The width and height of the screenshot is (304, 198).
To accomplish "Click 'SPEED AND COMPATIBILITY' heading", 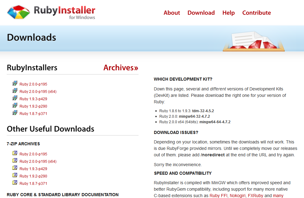I will click(183, 173).
